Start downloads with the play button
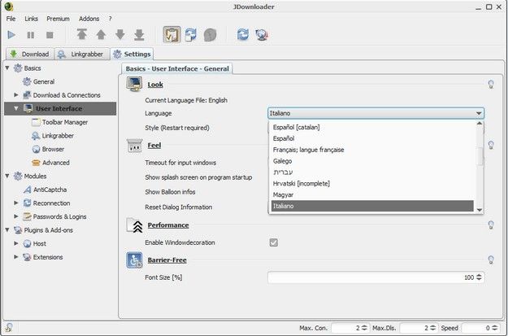This screenshot has width=508, height=336. [11, 35]
